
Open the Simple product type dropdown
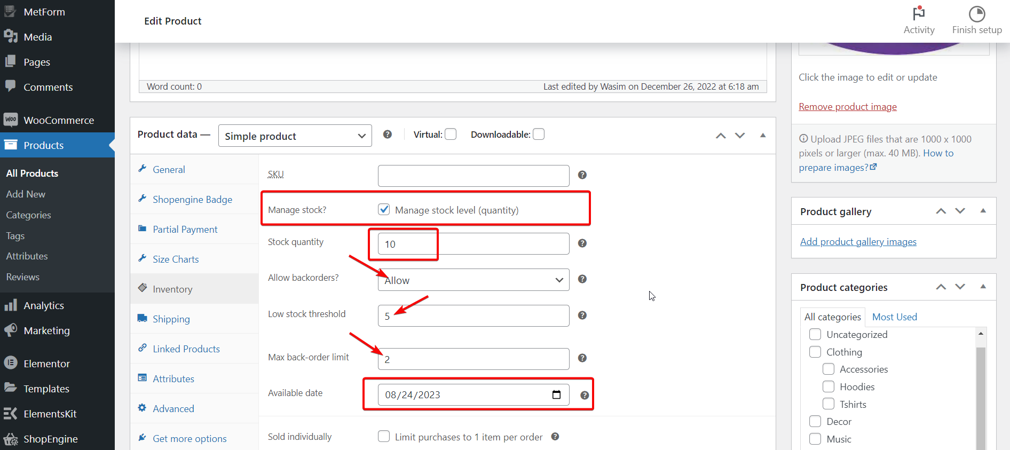[x=295, y=136]
